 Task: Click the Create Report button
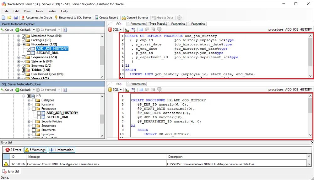(x=106, y=18)
